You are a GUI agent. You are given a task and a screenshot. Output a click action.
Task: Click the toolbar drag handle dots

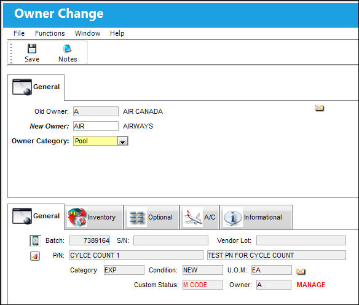tap(11, 53)
